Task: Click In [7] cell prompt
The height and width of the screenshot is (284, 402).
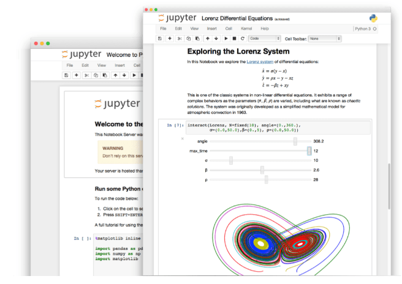Action: click(x=175, y=125)
